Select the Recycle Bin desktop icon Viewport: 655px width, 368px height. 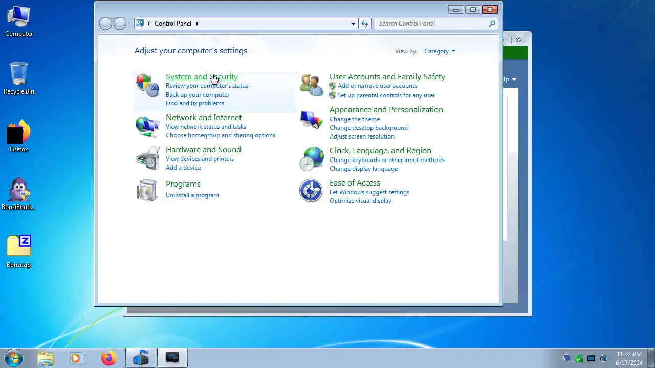click(x=19, y=79)
